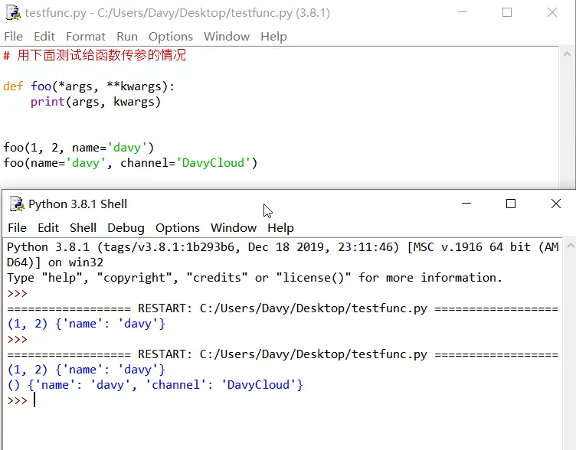This screenshot has width=576, height=450.
Task: Open Run menu in the editor window
Action: click(127, 37)
